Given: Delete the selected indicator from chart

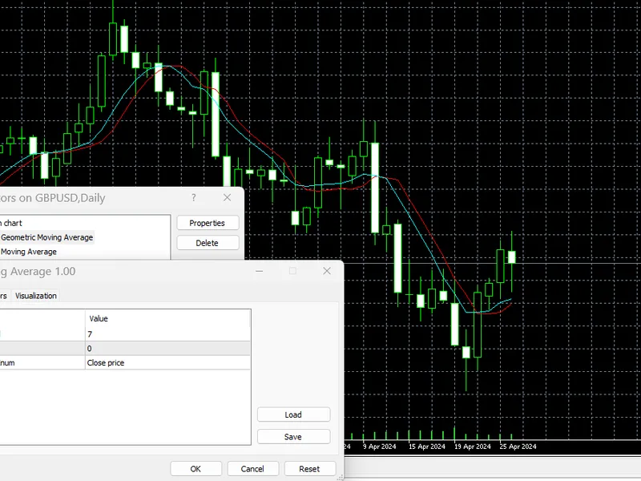Looking at the screenshot, I should coord(208,243).
